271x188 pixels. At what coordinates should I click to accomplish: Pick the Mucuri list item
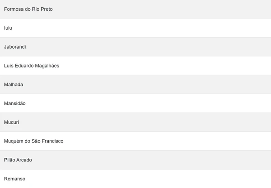click(135, 122)
